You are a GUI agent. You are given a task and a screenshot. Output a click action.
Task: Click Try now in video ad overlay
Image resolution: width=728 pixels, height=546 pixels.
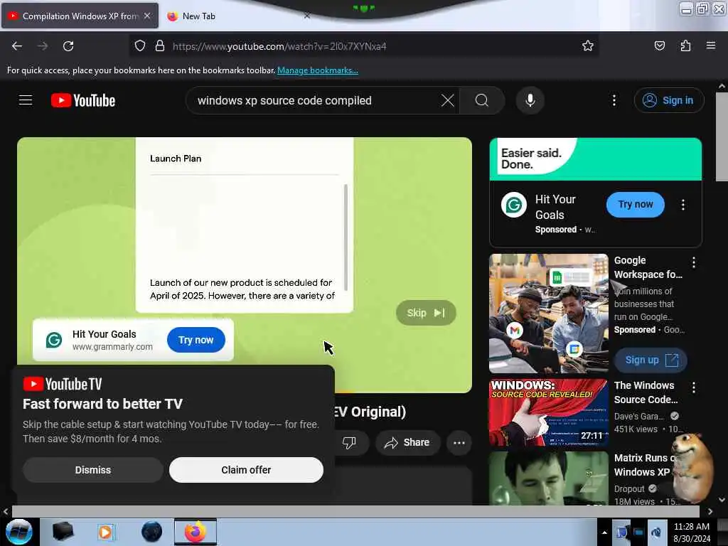tap(196, 340)
